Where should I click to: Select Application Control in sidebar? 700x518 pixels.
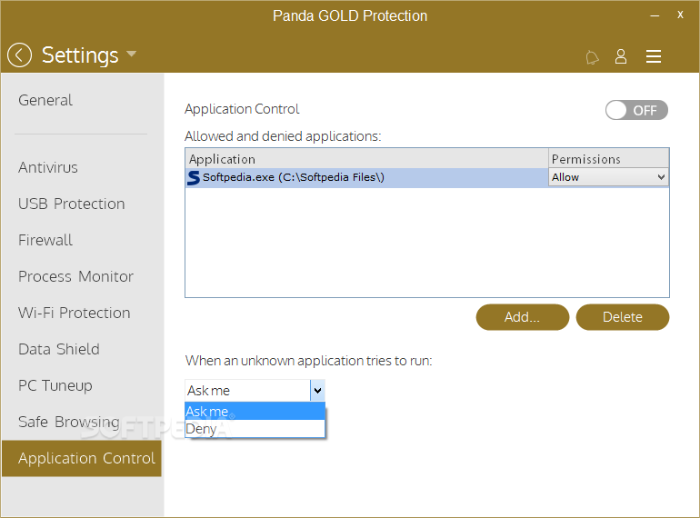tap(82, 458)
